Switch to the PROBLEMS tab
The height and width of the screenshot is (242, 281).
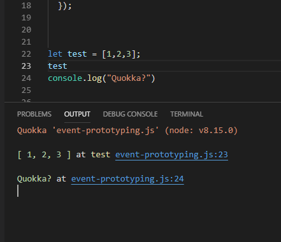point(34,114)
